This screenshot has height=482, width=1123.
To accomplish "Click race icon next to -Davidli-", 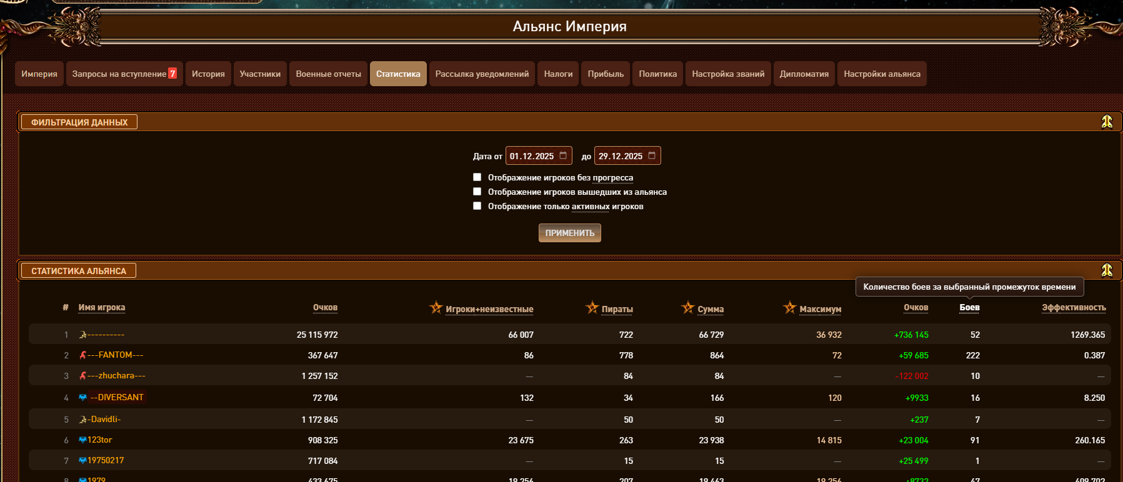I will tap(82, 420).
